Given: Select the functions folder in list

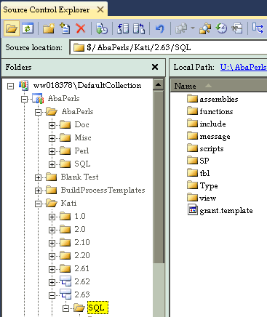Looking at the screenshot, I should [x=216, y=111].
